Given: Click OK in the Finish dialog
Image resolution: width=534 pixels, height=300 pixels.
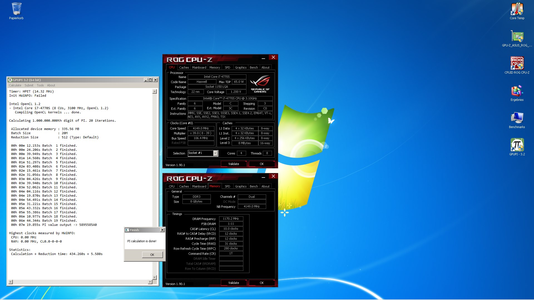Looking at the screenshot, I should click(152, 255).
